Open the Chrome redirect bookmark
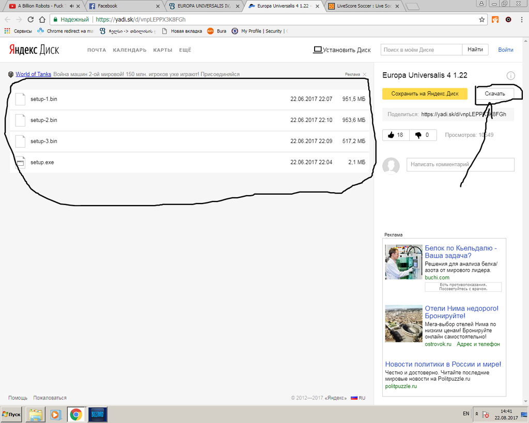529x423 pixels. click(x=65, y=31)
